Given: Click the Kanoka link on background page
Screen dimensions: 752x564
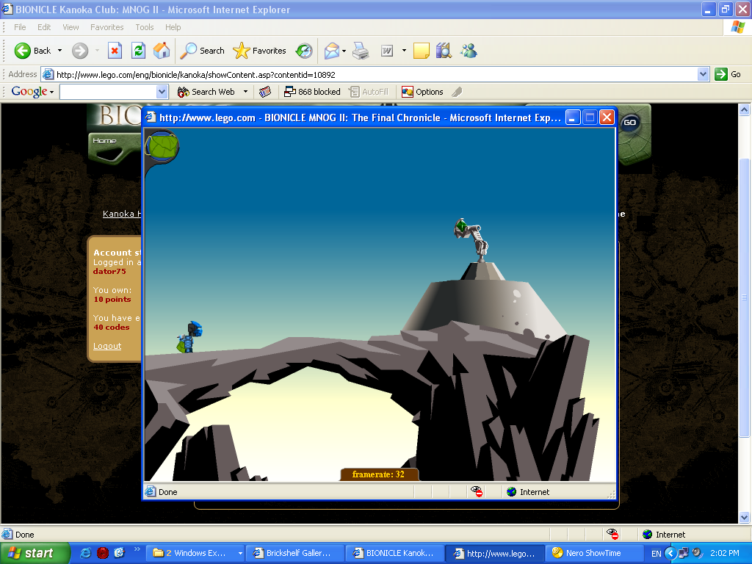Looking at the screenshot, I should pos(122,214).
